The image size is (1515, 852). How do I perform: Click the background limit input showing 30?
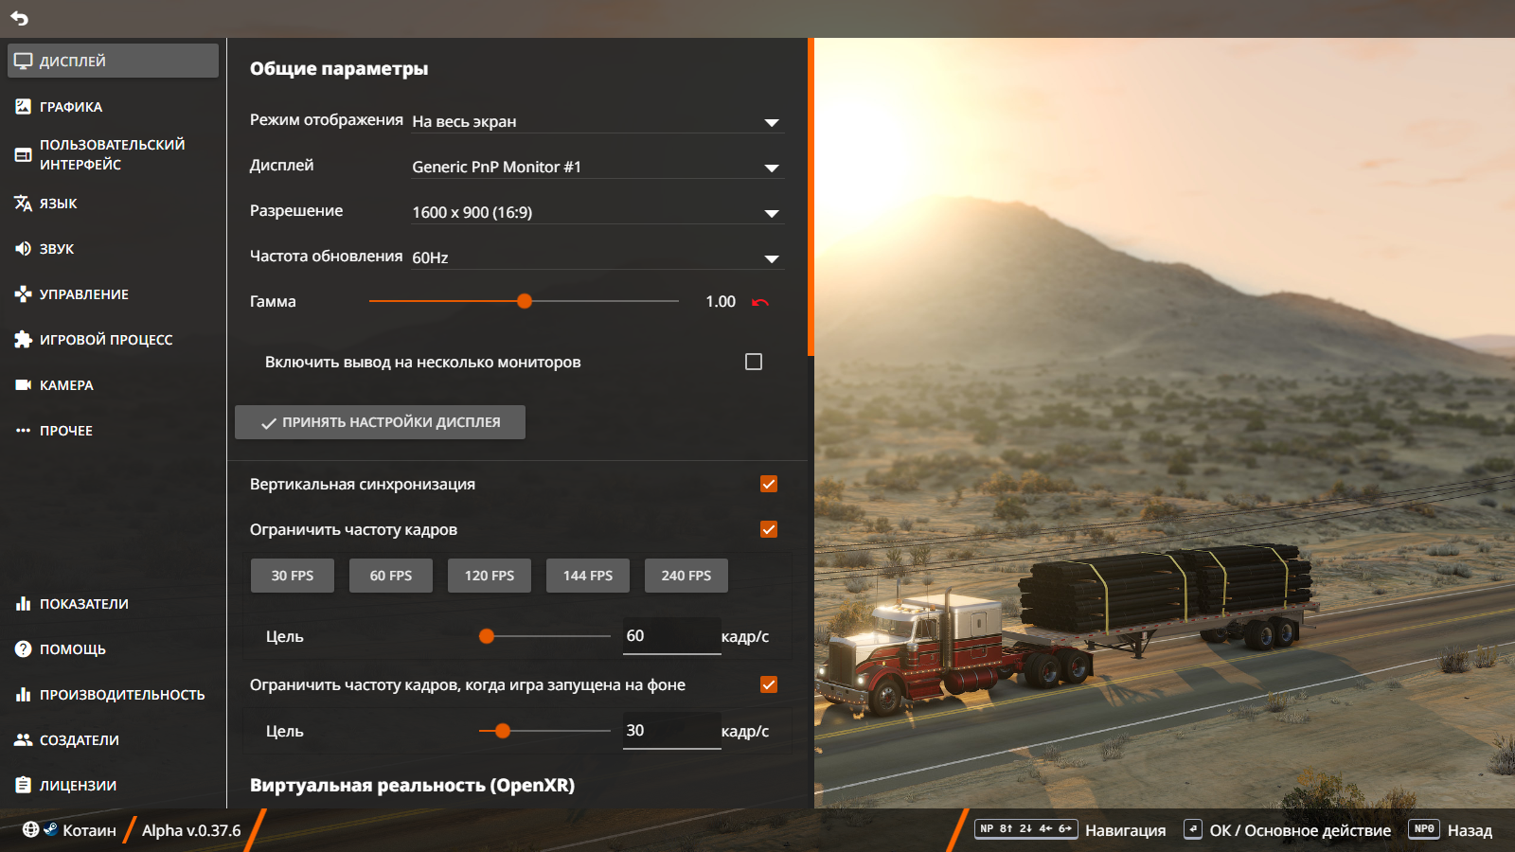click(672, 731)
